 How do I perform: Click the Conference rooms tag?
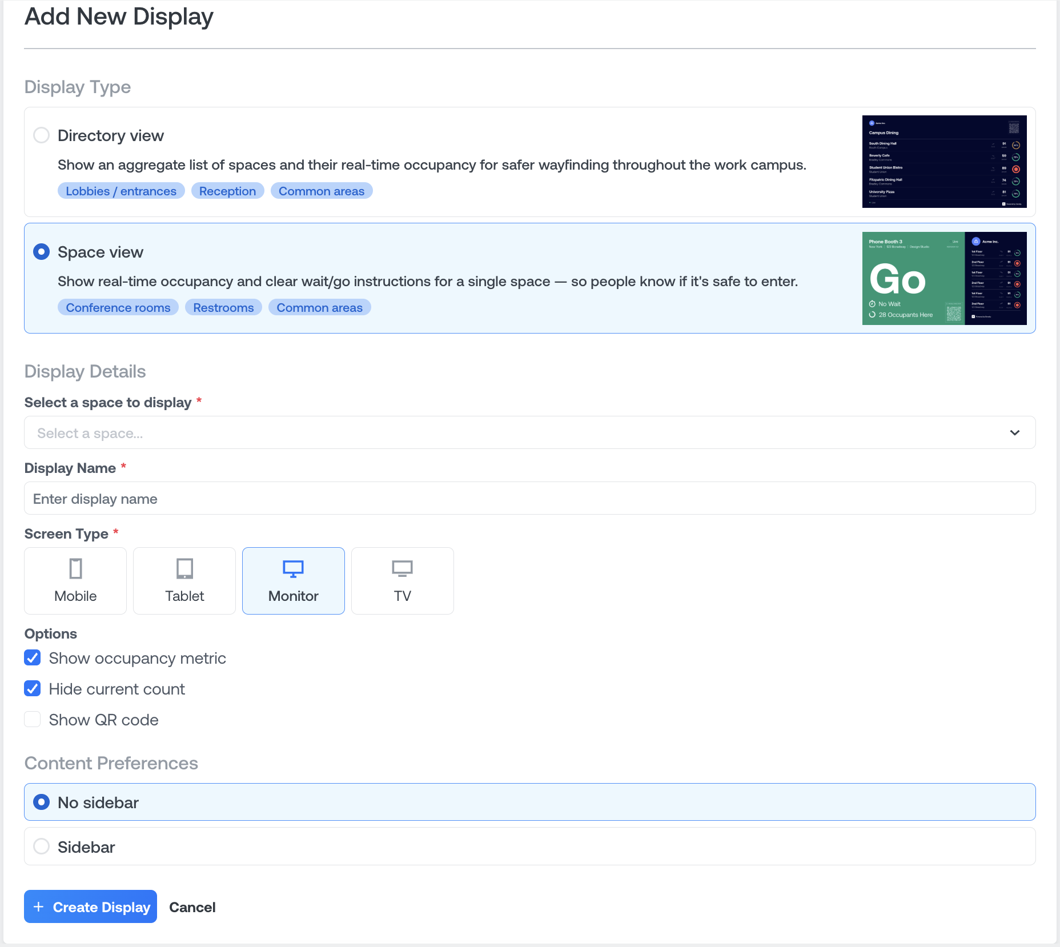coord(118,307)
